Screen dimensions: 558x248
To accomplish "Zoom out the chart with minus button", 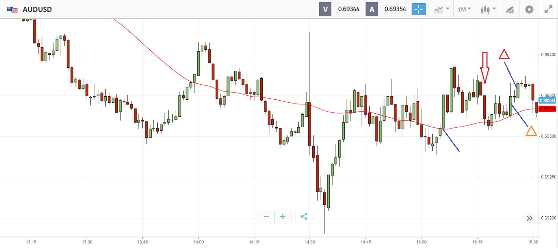I will 266,217.
